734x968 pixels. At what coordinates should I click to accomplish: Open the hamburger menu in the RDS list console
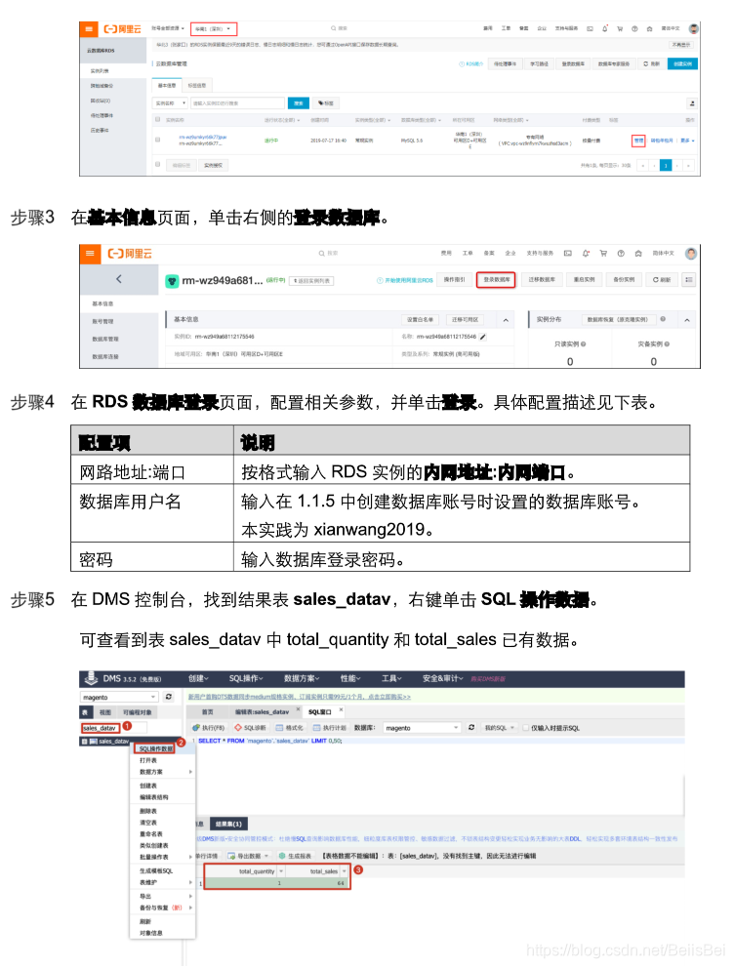click(x=89, y=29)
